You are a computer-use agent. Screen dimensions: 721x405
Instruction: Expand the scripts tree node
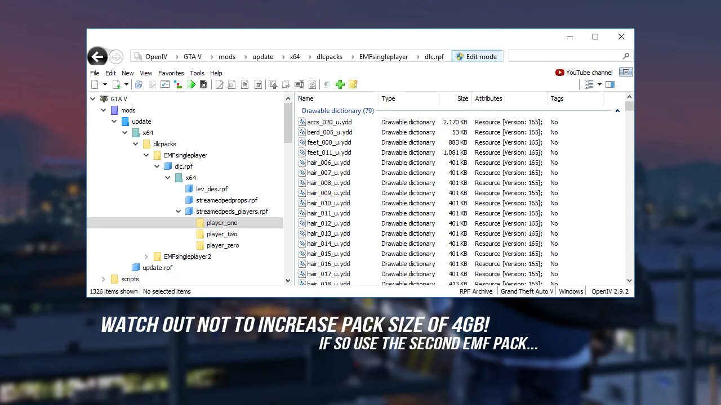click(104, 279)
